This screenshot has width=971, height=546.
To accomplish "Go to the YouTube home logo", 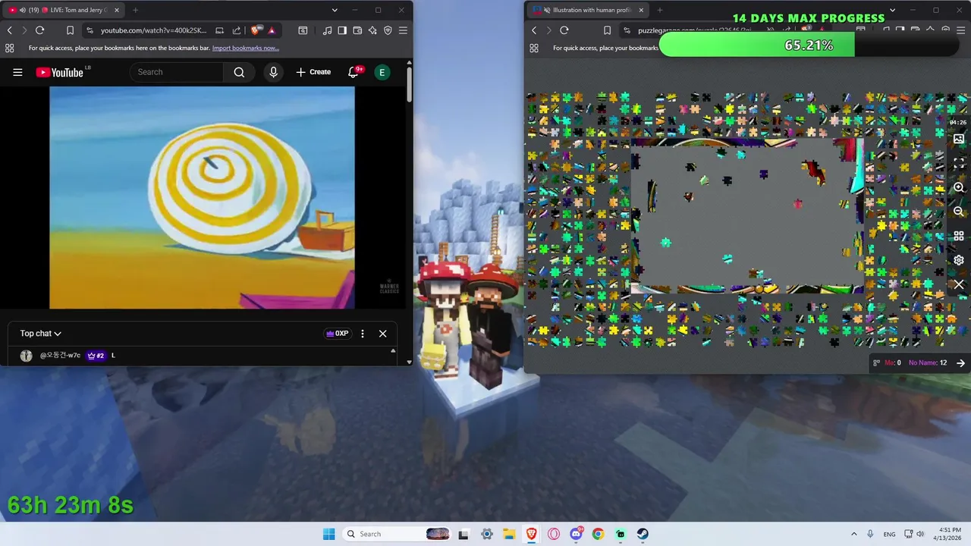I will pyautogui.click(x=59, y=72).
